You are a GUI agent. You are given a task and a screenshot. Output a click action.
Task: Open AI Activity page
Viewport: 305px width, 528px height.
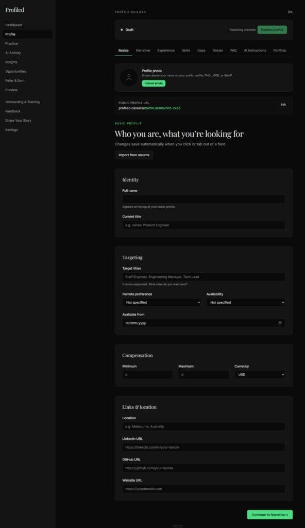[13, 53]
